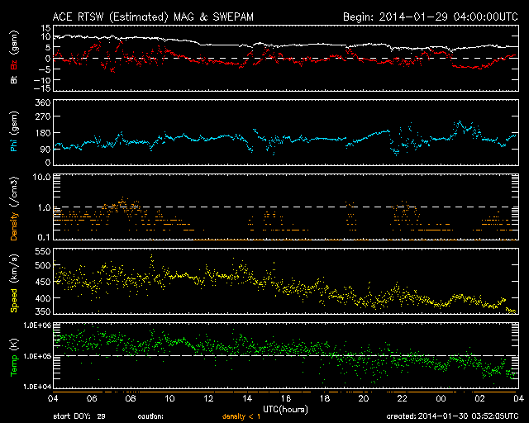Select the caution: label at bottom
The height and width of the screenshot is (423, 529).
(151, 417)
